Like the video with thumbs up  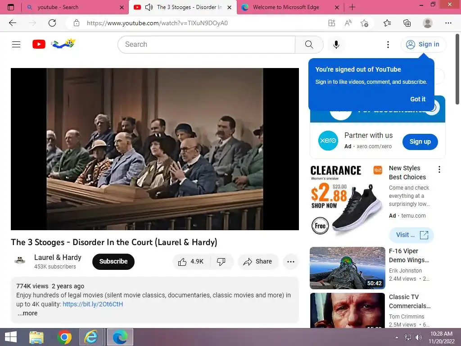[x=191, y=262]
